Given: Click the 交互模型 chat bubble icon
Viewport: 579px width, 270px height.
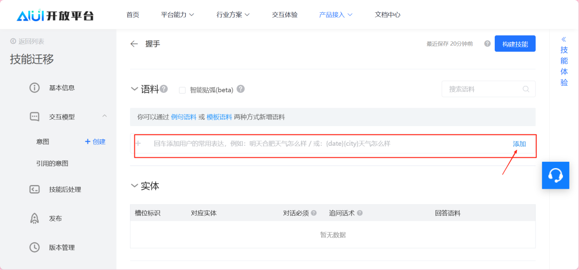Looking at the screenshot, I should (x=34, y=117).
